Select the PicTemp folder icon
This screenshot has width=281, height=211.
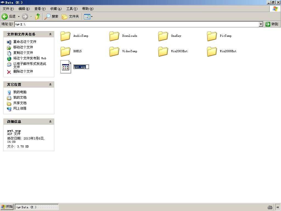[x=212, y=36]
